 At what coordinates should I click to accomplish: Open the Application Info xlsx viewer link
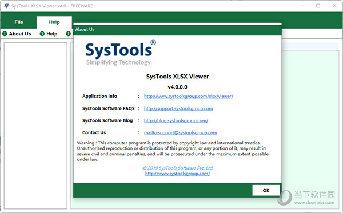pos(189,96)
